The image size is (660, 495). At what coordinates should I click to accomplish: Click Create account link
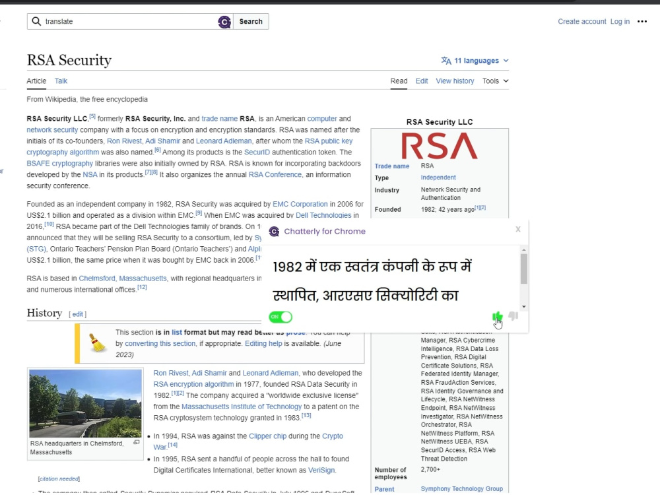[x=582, y=22]
